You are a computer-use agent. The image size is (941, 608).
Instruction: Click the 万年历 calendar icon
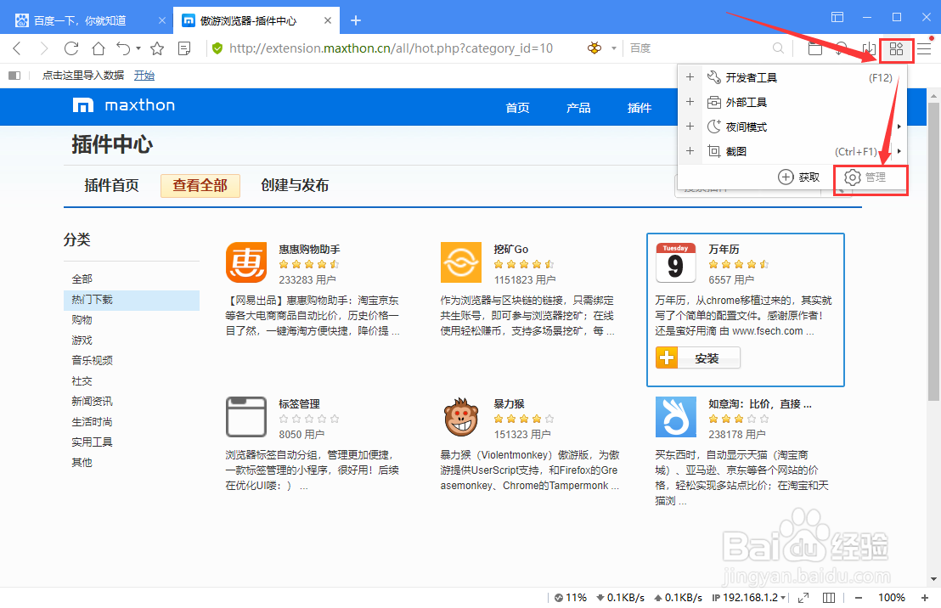click(x=676, y=262)
